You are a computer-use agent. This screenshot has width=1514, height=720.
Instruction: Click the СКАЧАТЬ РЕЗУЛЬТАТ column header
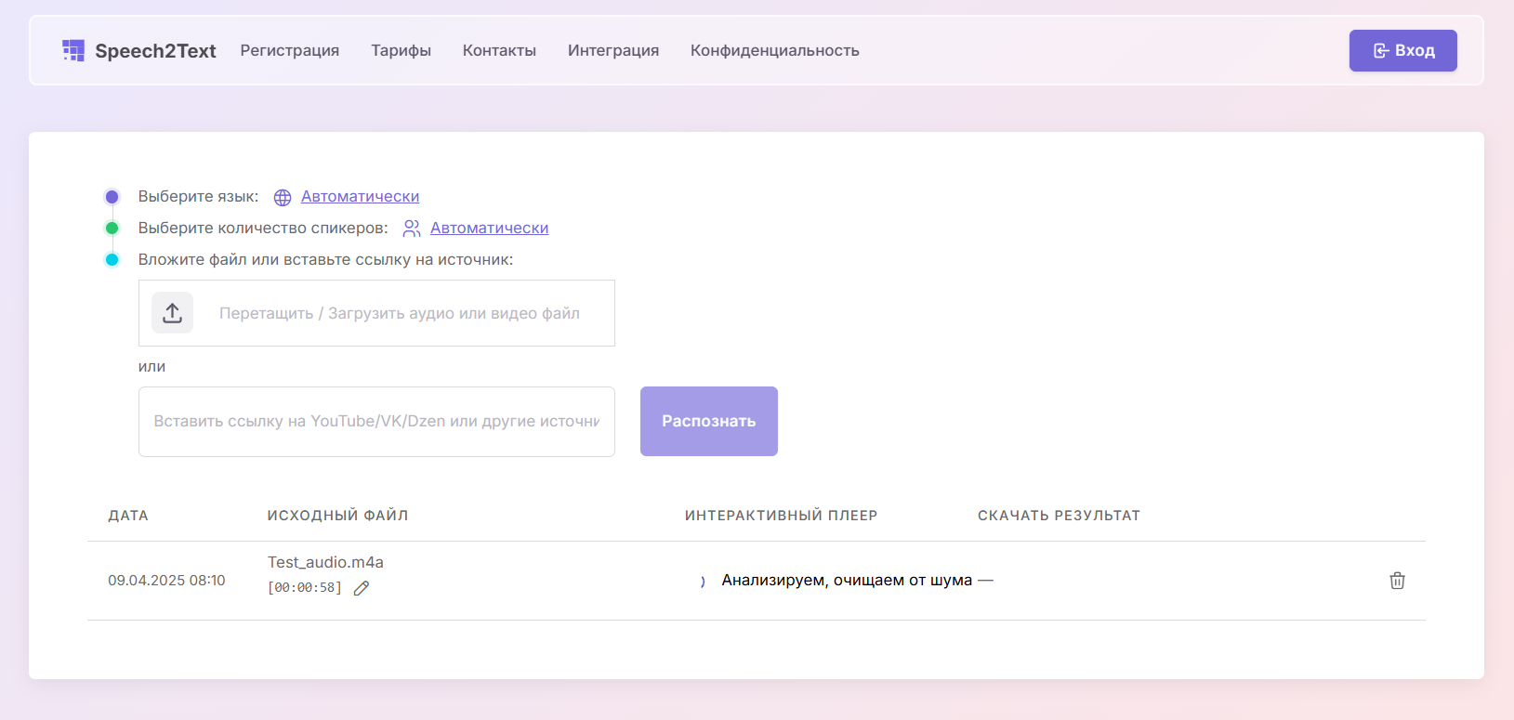(1059, 516)
